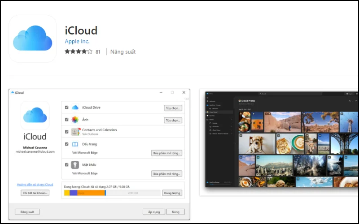Image resolution: width=359 pixels, height=224 pixels.
Task: Click the search box in Photos window
Action: click(290, 94)
